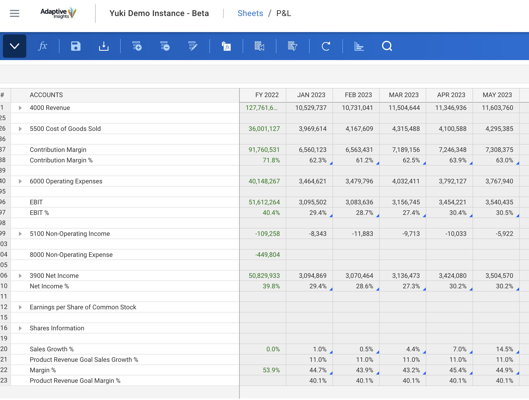Select the FY 2022 EBIT cell

(264, 202)
